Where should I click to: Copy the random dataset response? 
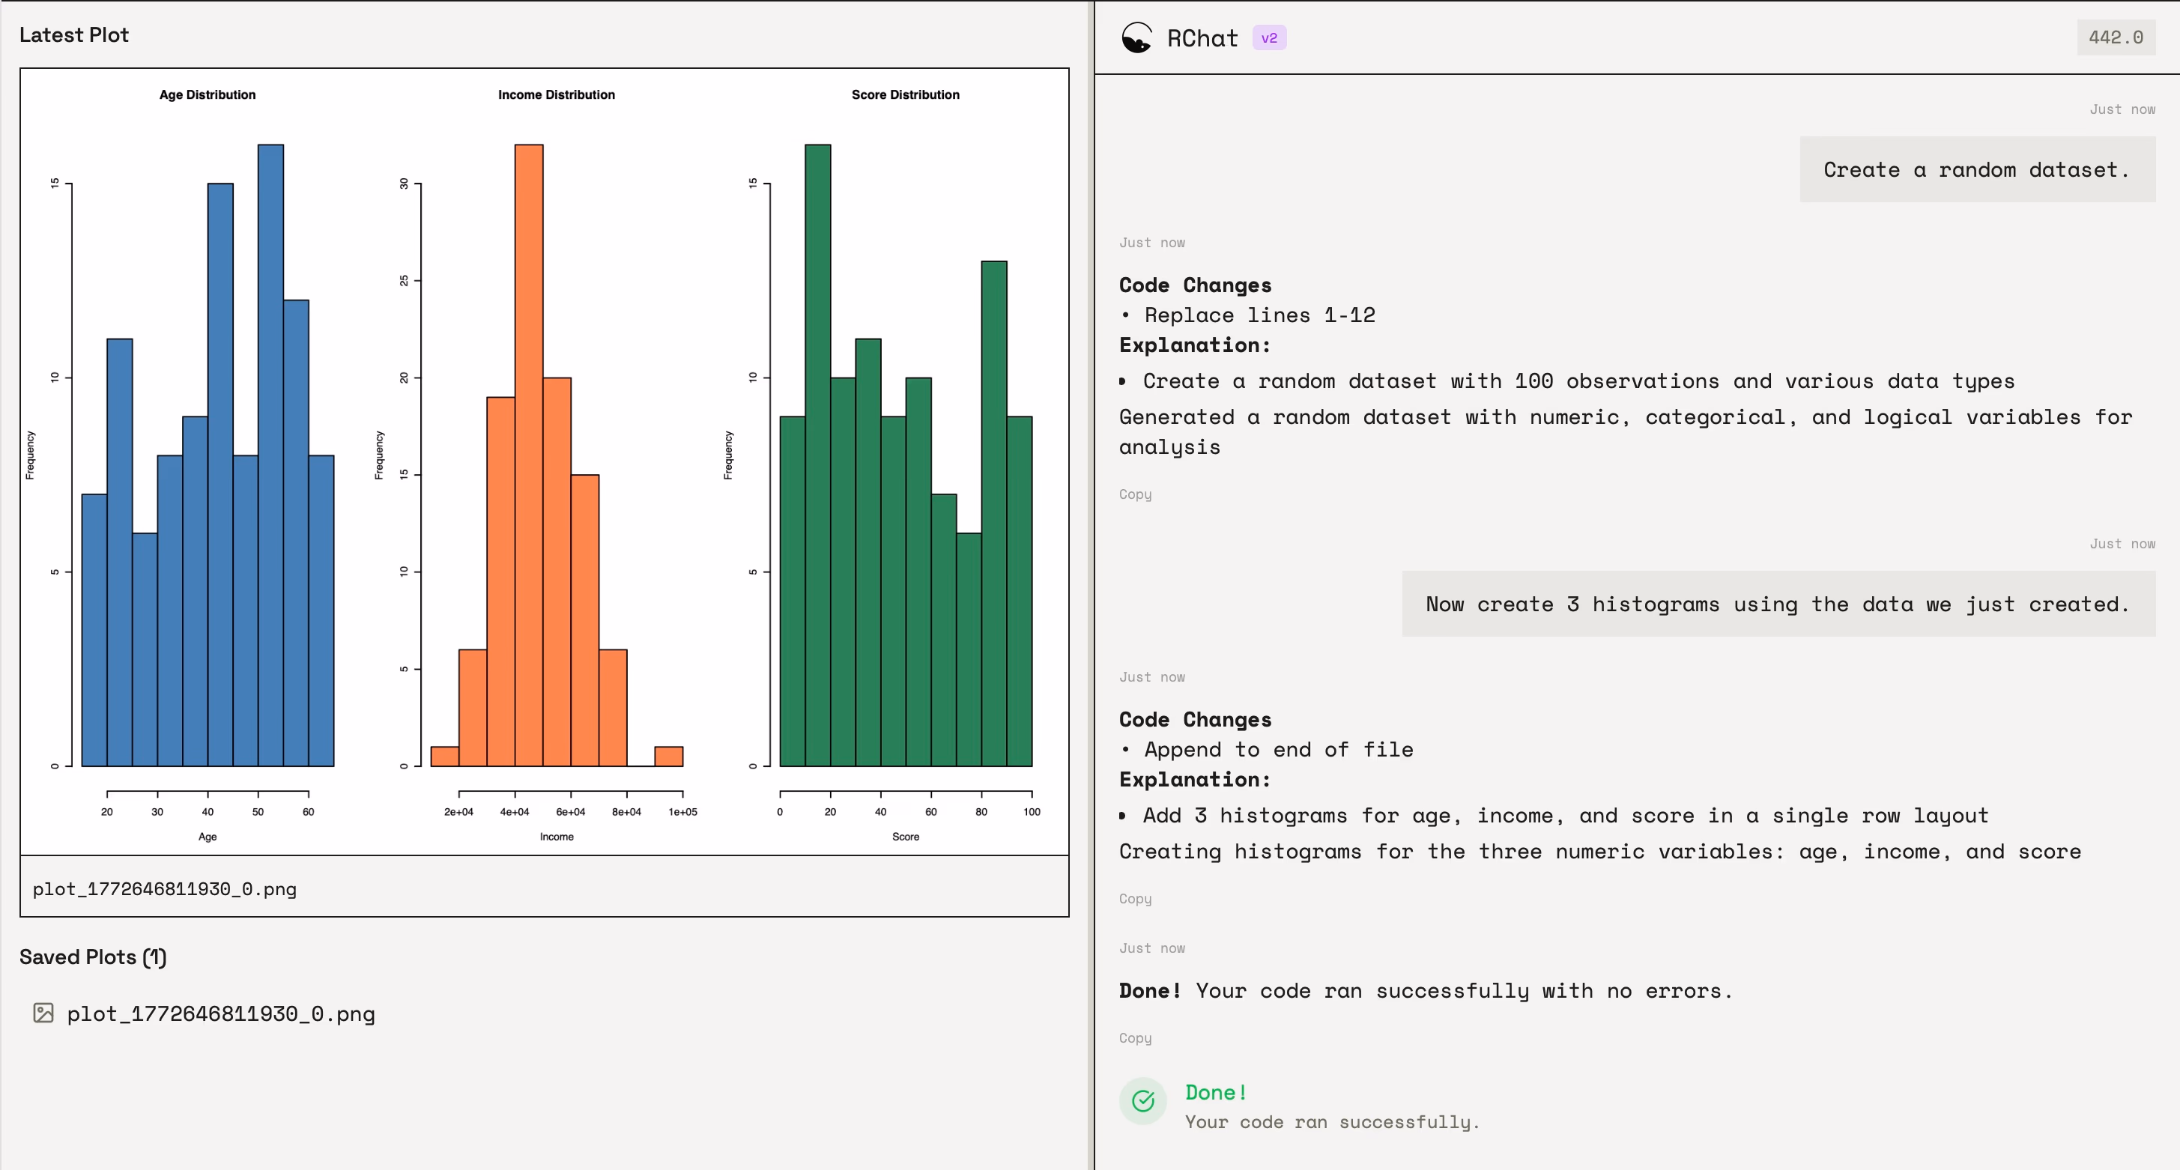(1135, 494)
